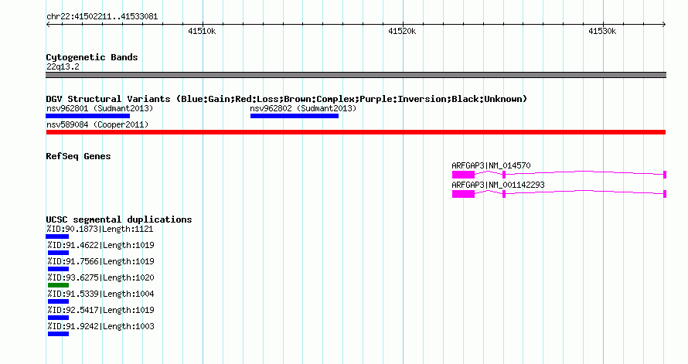This screenshot has height=364, width=688.
Task: Click the blue bar under %ID:91.4622|Length:1019
Action: click(x=58, y=253)
